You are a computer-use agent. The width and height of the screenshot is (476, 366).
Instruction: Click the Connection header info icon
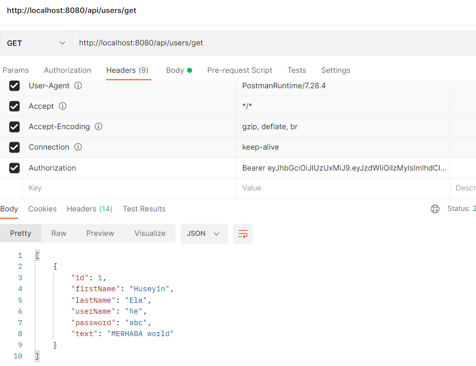[x=78, y=147]
